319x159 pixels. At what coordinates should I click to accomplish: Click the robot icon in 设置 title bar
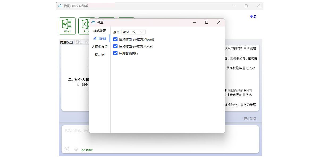pyautogui.click(x=93, y=22)
